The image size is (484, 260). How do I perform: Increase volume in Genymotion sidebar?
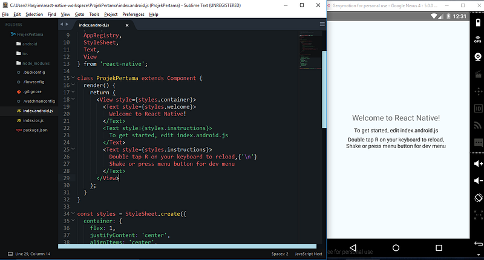click(479, 163)
